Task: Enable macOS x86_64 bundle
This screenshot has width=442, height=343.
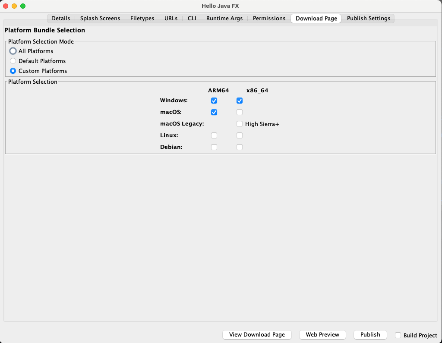Action: 240,112
